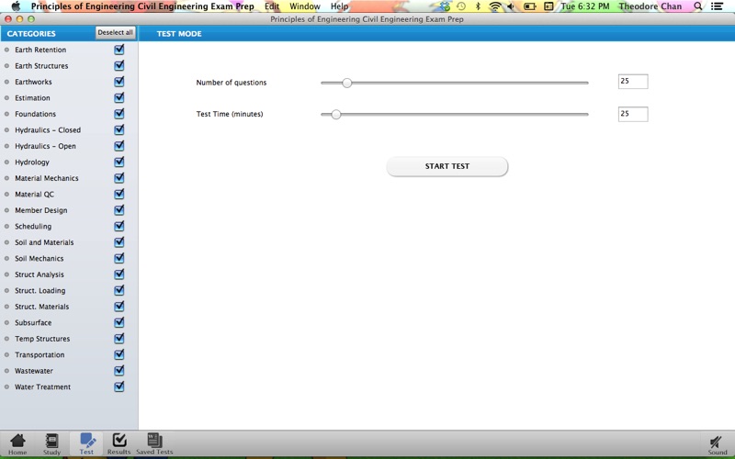Select the Hydrology category label

point(32,162)
